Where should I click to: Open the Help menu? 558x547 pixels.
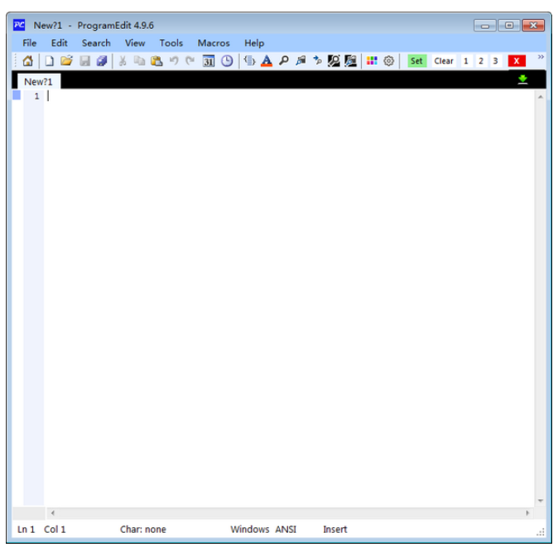(254, 43)
